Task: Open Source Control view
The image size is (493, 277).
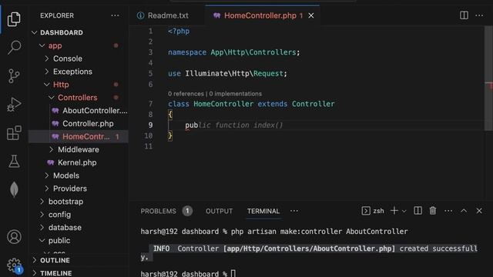Action: [x=14, y=76]
